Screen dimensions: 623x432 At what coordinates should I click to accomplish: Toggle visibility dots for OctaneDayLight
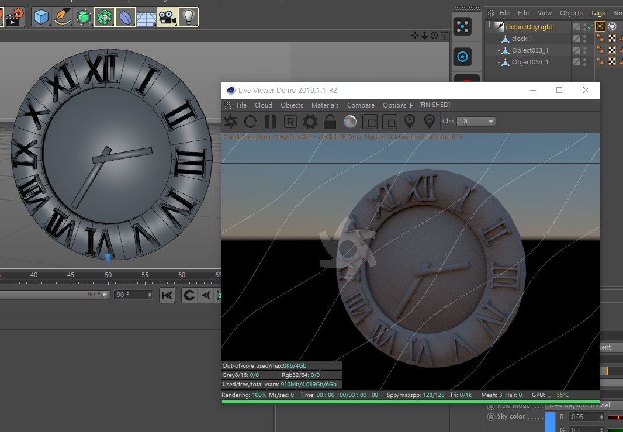click(x=584, y=27)
